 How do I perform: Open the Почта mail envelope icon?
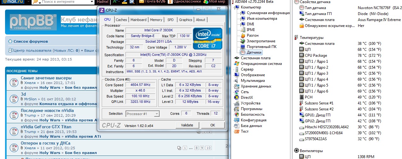point(141,2)
